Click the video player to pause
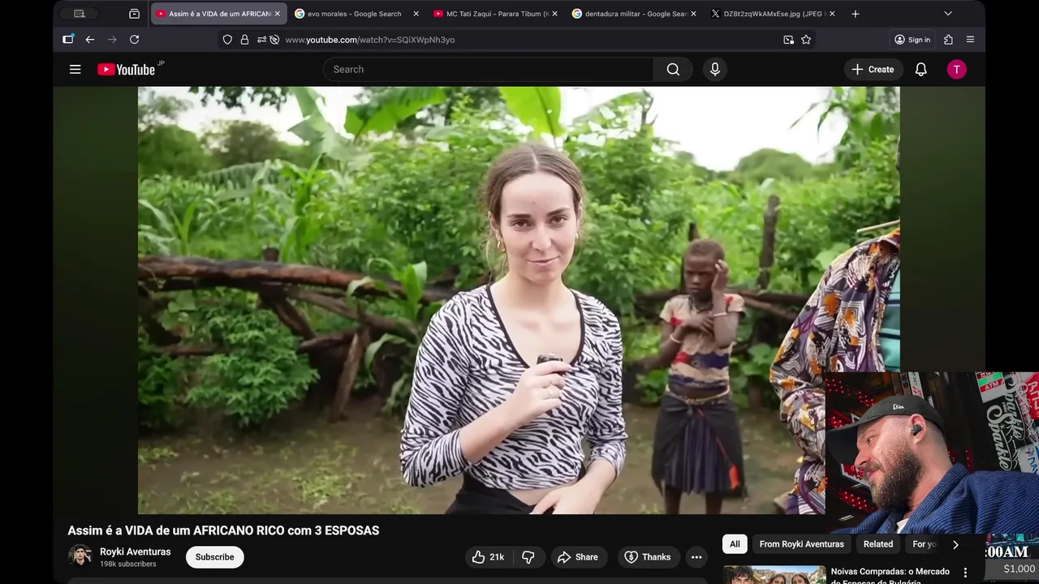Screen dimensions: 1039x584 click(x=519, y=300)
